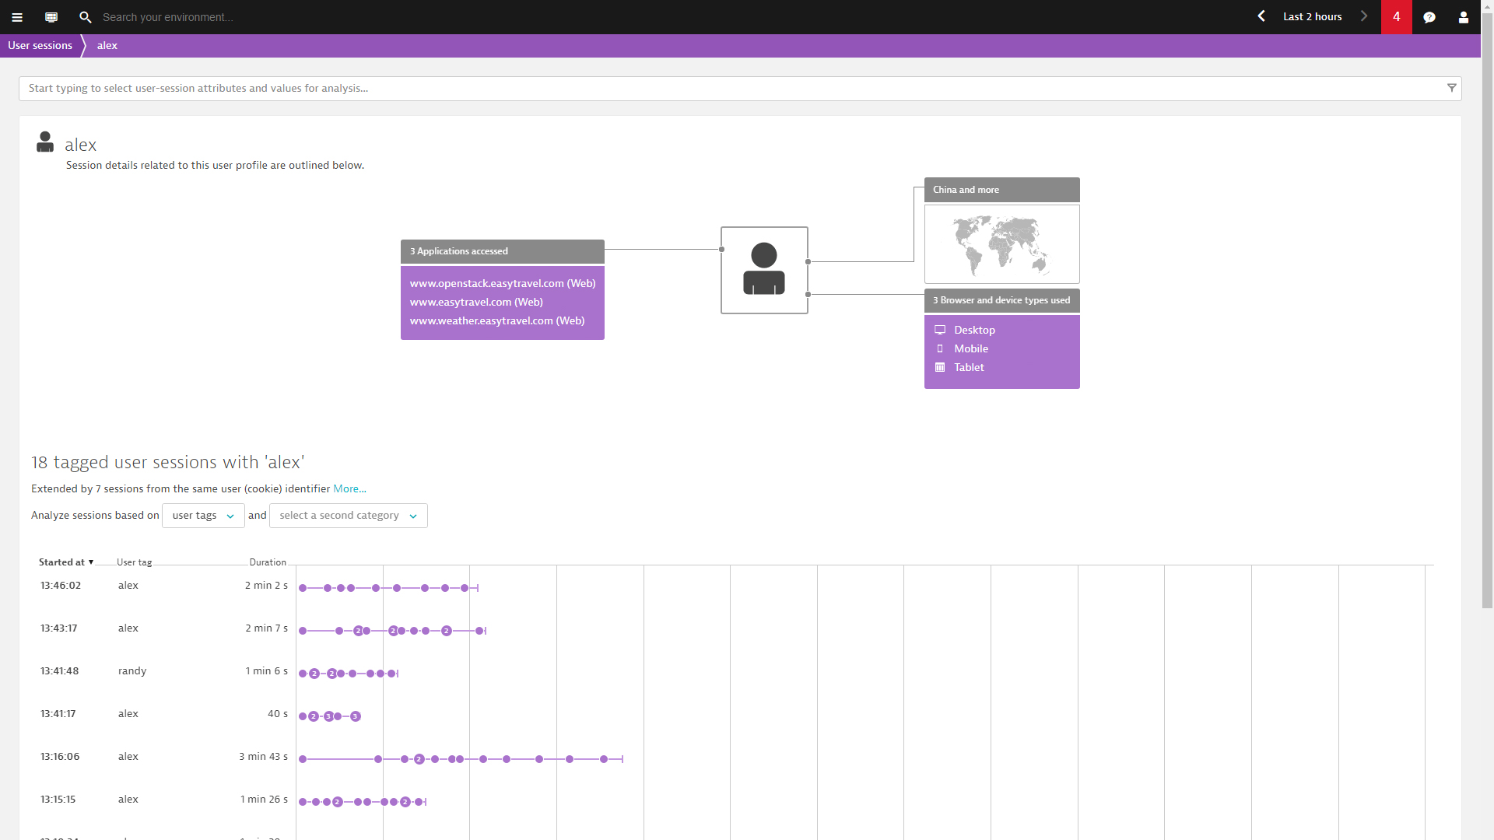Click the alex breadcrumb item
1494x840 pixels.
(107, 45)
